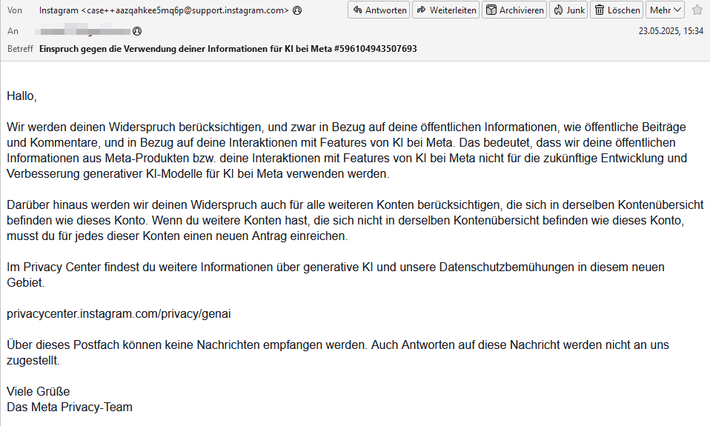Archive the email using Archivieren

[514, 10]
